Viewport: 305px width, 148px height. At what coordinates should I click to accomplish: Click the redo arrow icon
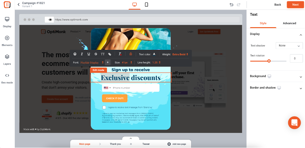(x=239, y=5)
